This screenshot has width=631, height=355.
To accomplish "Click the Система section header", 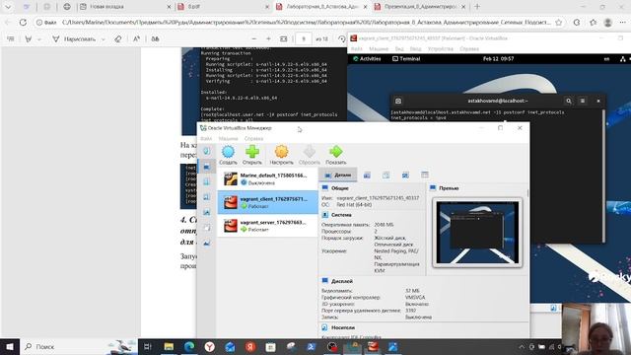I will (341, 215).
